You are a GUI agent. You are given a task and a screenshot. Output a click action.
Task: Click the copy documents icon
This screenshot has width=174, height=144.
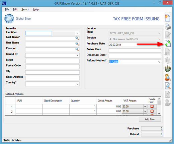pos(168,60)
